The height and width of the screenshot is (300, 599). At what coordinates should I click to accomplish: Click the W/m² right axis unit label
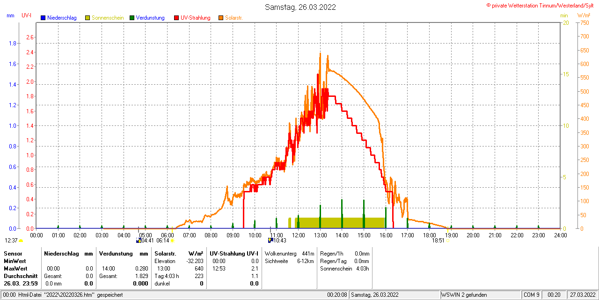click(584, 15)
